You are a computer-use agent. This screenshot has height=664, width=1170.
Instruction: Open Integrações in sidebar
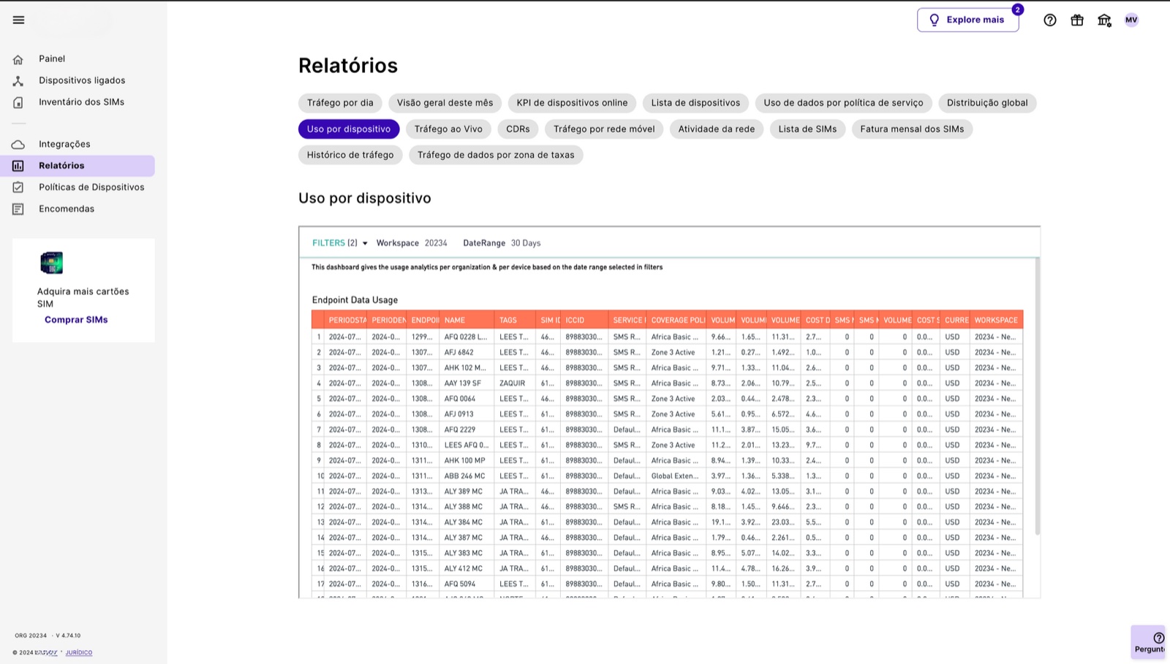click(x=64, y=144)
